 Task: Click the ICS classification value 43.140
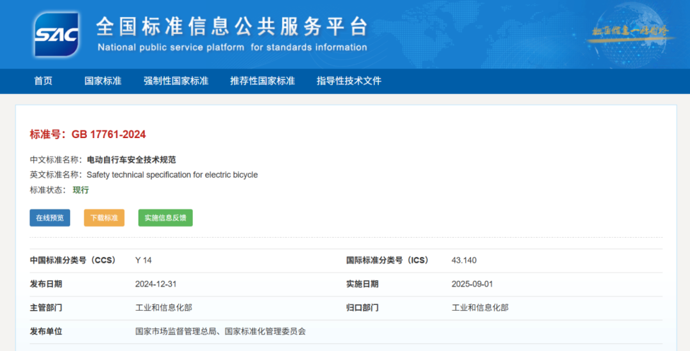pyautogui.click(x=464, y=260)
